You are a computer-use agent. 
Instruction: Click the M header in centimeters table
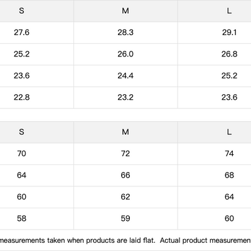125,132
